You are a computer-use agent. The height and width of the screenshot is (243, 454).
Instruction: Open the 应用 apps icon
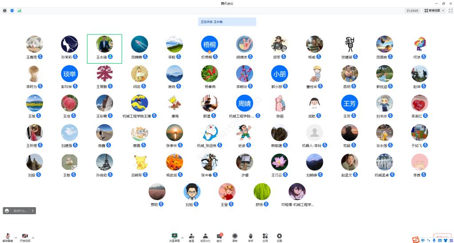pyautogui.click(x=265, y=237)
